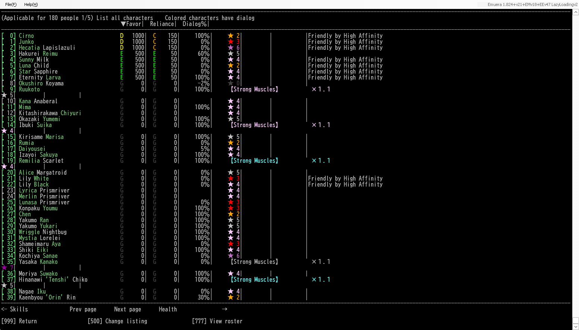Go to Next page

(127, 309)
